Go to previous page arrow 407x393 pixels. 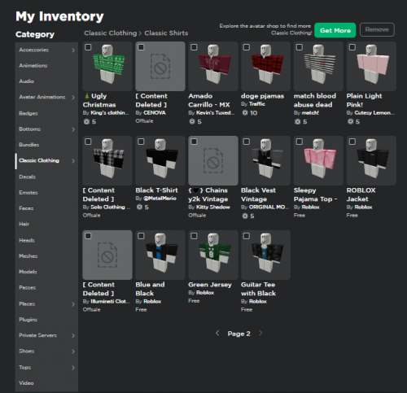click(217, 333)
